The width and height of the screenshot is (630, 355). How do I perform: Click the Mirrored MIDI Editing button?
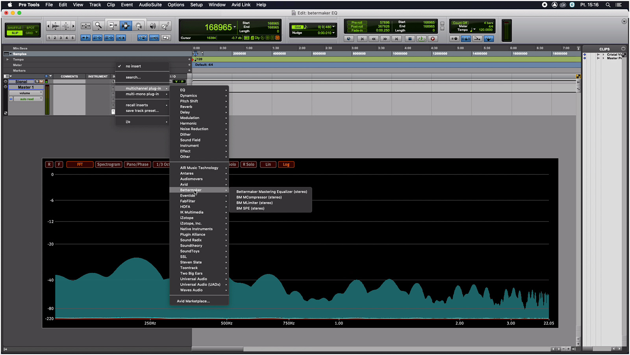[x=154, y=38]
